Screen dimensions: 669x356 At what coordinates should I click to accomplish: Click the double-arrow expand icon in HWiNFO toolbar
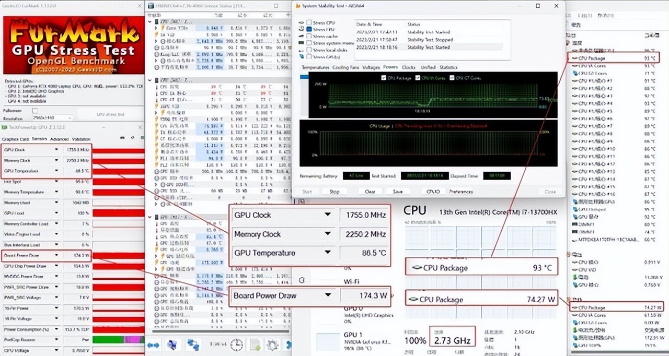(153, 345)
